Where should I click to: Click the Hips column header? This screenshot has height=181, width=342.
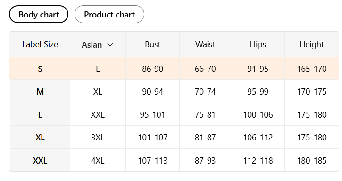tap(258, 44)
